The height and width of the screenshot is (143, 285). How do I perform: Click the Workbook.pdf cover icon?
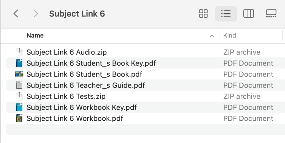(x=19, y=118)
